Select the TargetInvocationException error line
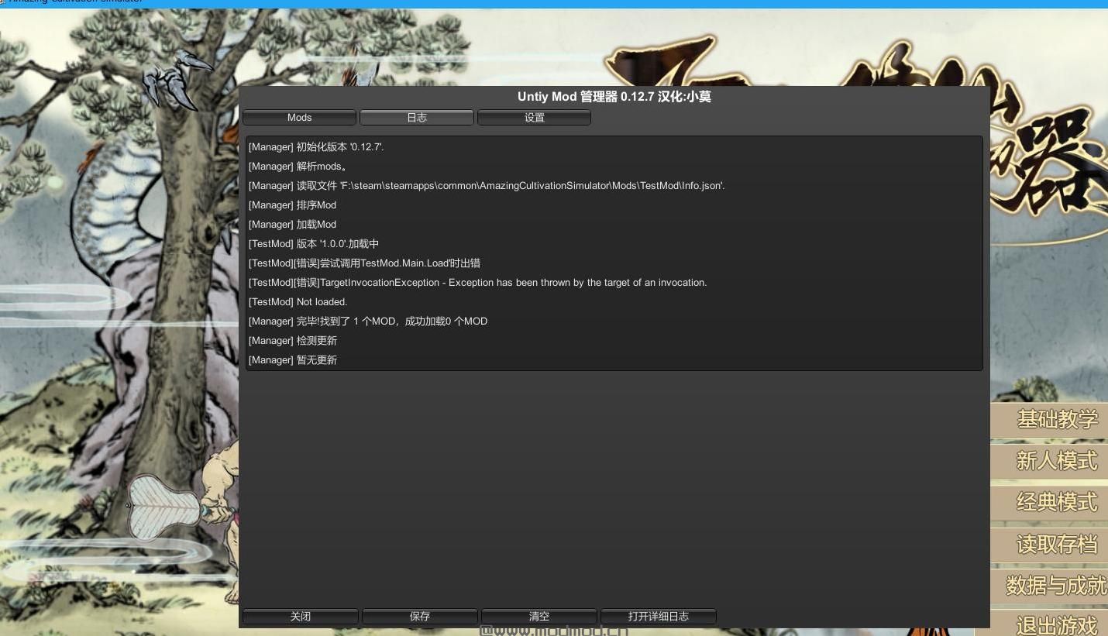The height and width of the screenshot is (636, 1108). (x=477, y=283)
